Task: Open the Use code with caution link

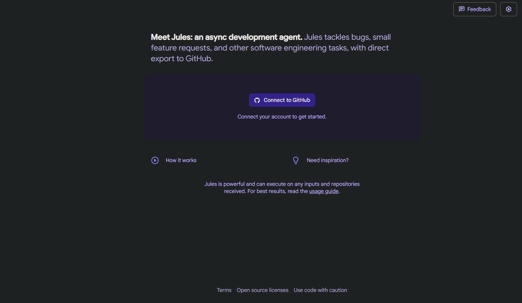Action: point(320,290)
